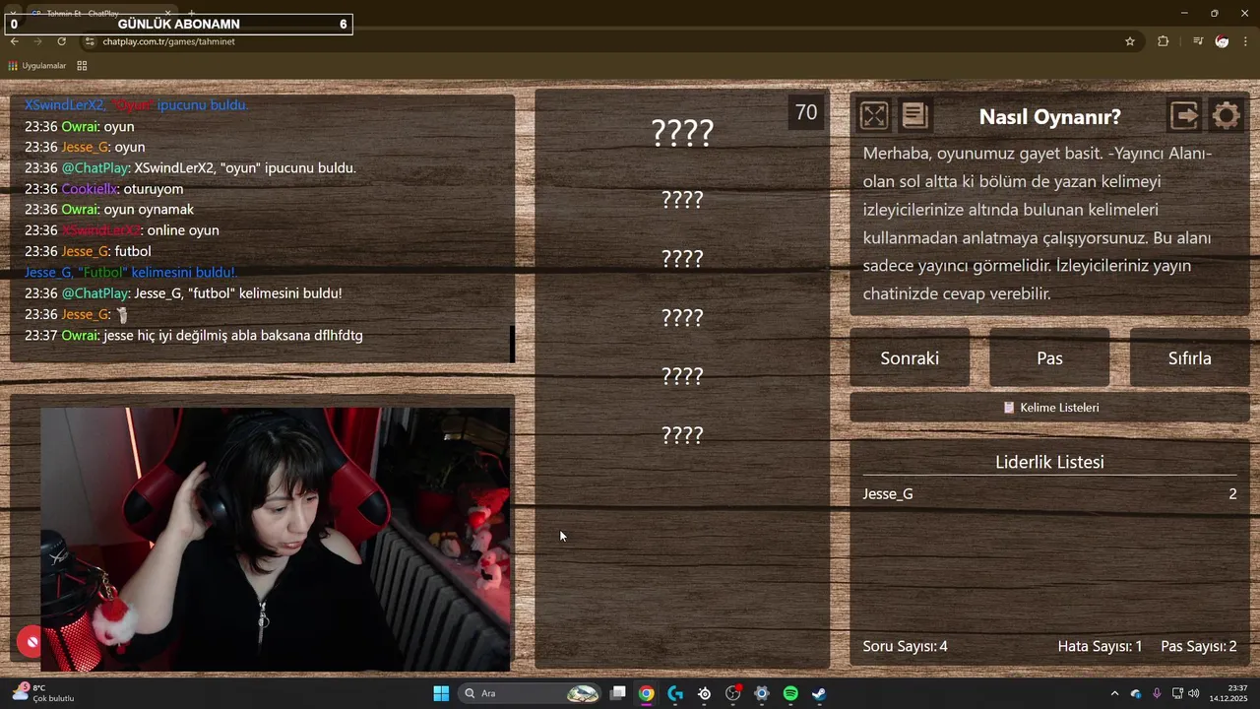Click Pas Sayısı: 2 stat
Viewport: 1260px width, 709px height.
pyautogui.click(x=1199, y=646)
